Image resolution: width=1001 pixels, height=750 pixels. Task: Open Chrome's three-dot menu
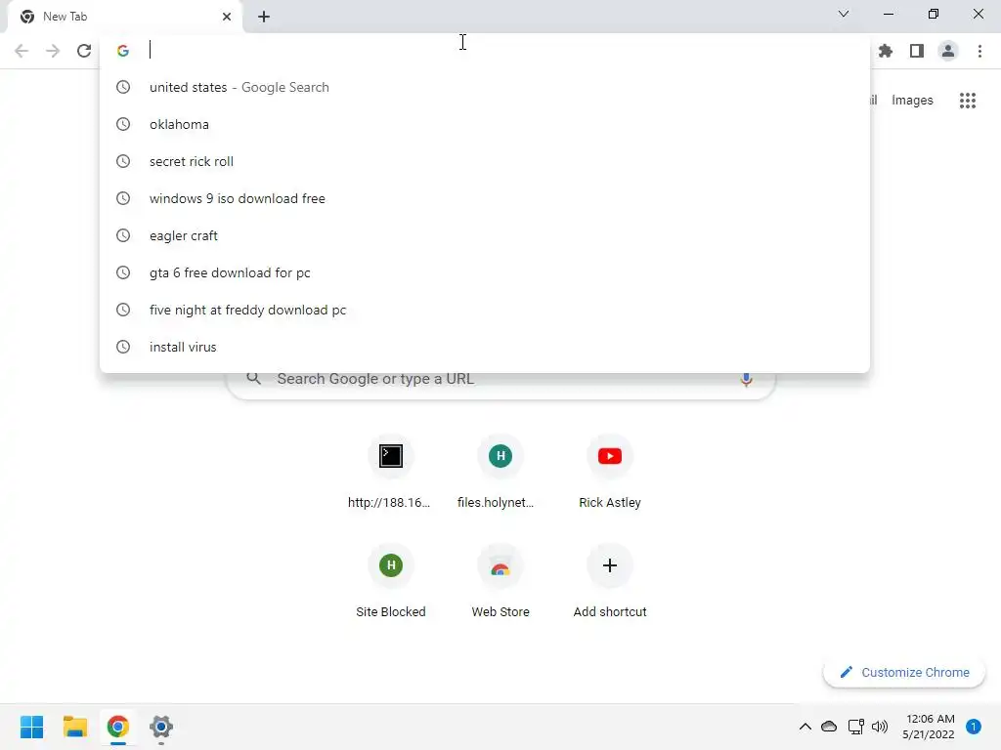point(979,51)
